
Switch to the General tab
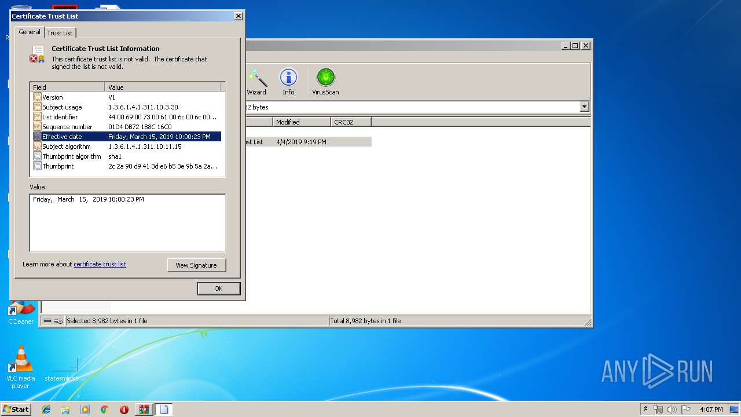click(30, 32)
